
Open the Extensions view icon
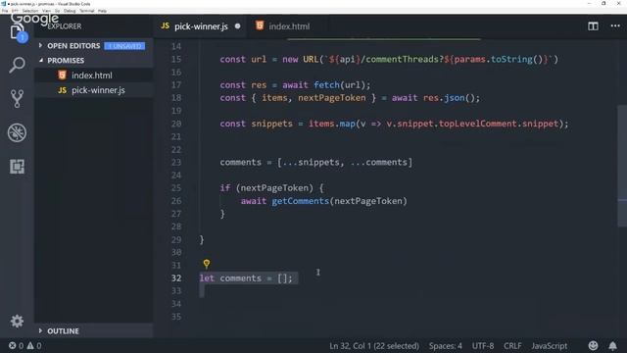[x=17, y=166]
